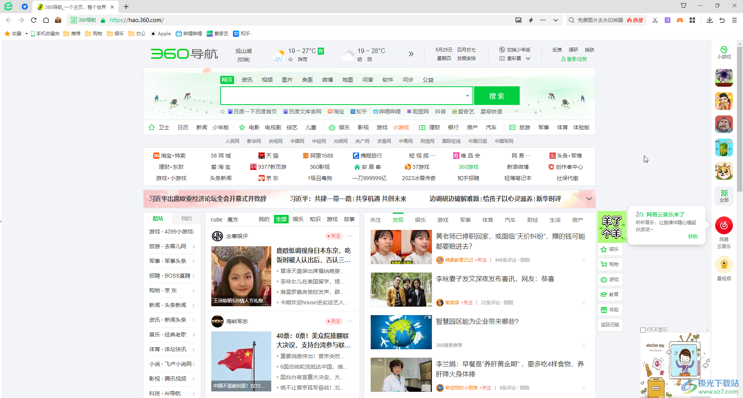This screenshot has height=398, width=743.
Task: Reload the page with refresh icon
Action: coord(34,20)
